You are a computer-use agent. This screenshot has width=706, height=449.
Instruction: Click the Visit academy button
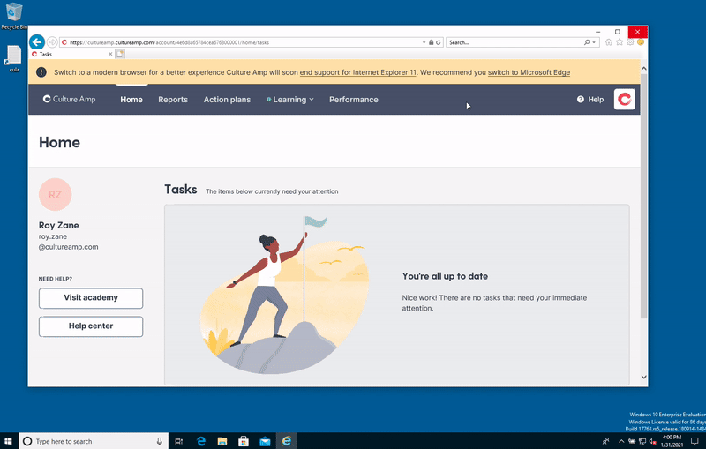tap(91, 298)
